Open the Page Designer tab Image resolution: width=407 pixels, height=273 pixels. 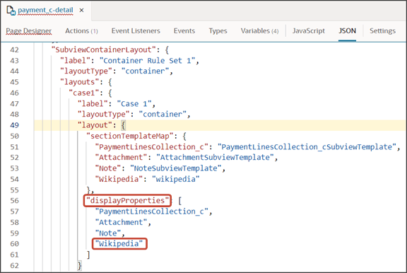pos(28,30)
